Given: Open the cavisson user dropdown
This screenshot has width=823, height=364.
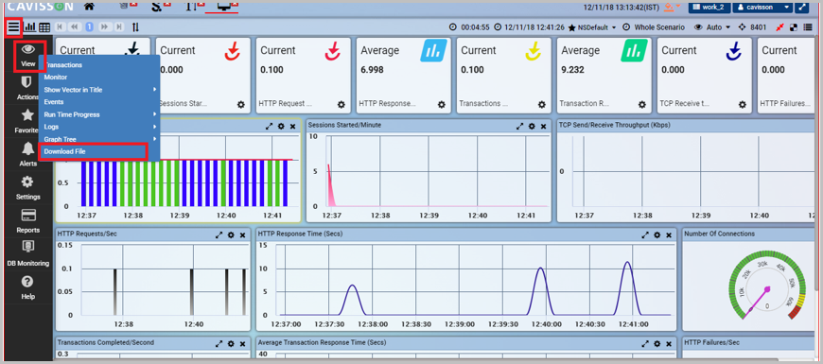Looking at the screenshot, I should [762, 7].
